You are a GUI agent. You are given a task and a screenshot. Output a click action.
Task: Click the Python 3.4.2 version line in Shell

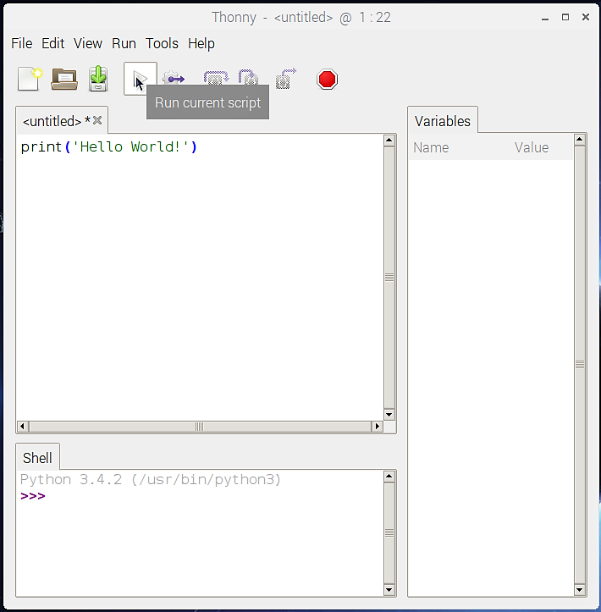[151, 479]
